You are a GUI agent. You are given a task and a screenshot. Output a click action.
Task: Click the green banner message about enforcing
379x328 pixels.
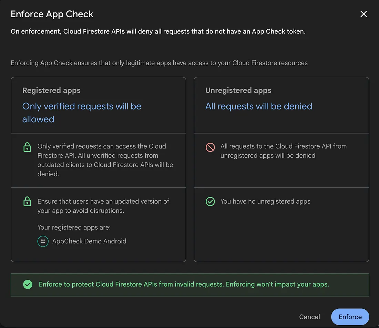pyautogui.click(x=184, y=284)
